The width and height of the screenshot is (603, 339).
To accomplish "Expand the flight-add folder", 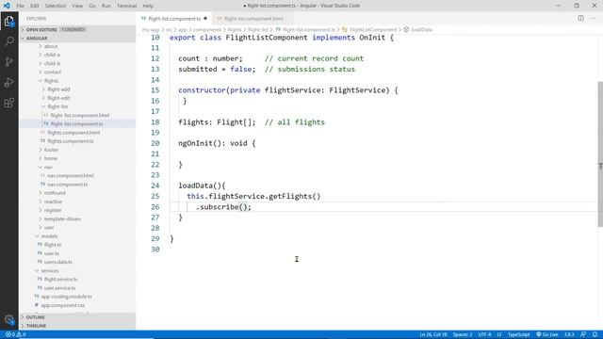I will 58,89.
